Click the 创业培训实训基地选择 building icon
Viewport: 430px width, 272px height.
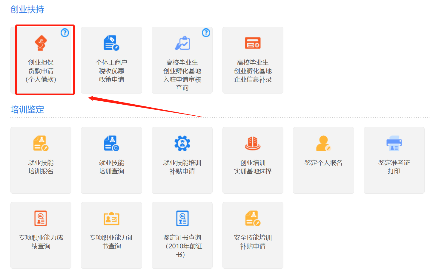253,143
